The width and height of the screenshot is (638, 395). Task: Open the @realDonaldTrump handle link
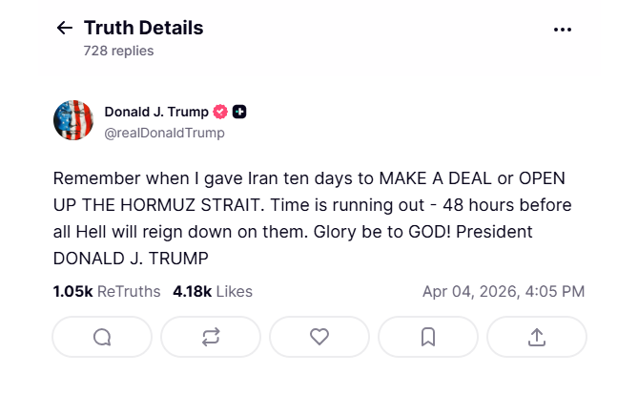pos(164,133)
